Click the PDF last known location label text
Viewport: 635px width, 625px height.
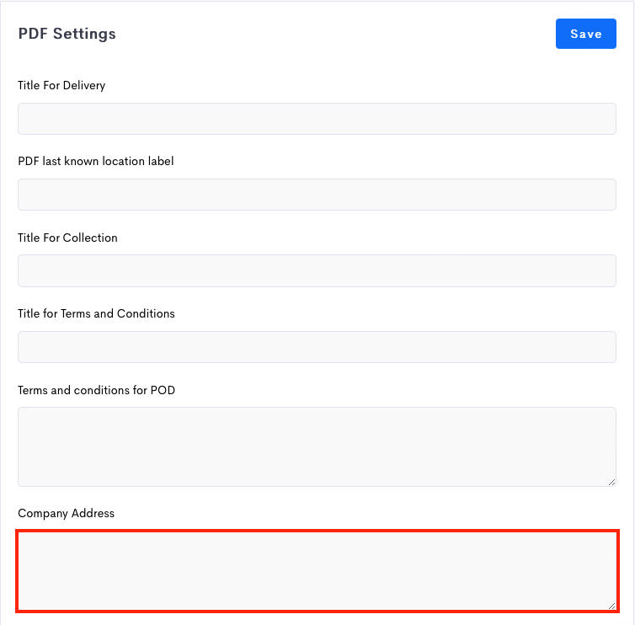point(96,161)
